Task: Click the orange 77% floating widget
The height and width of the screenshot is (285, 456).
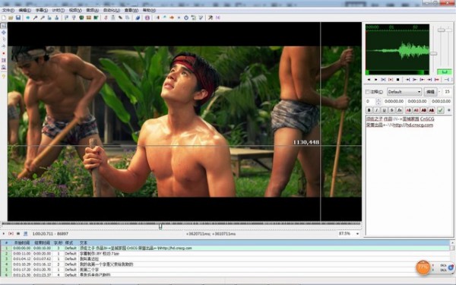Action: (x=423, y=267)
